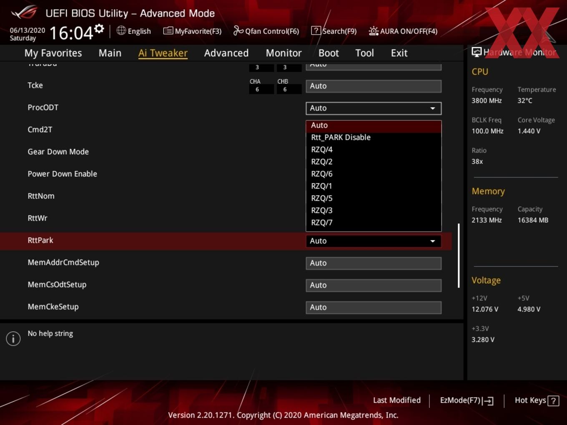Expand the ProcODT dropdown
Viewport: 567px width, 425px height.
374,108
